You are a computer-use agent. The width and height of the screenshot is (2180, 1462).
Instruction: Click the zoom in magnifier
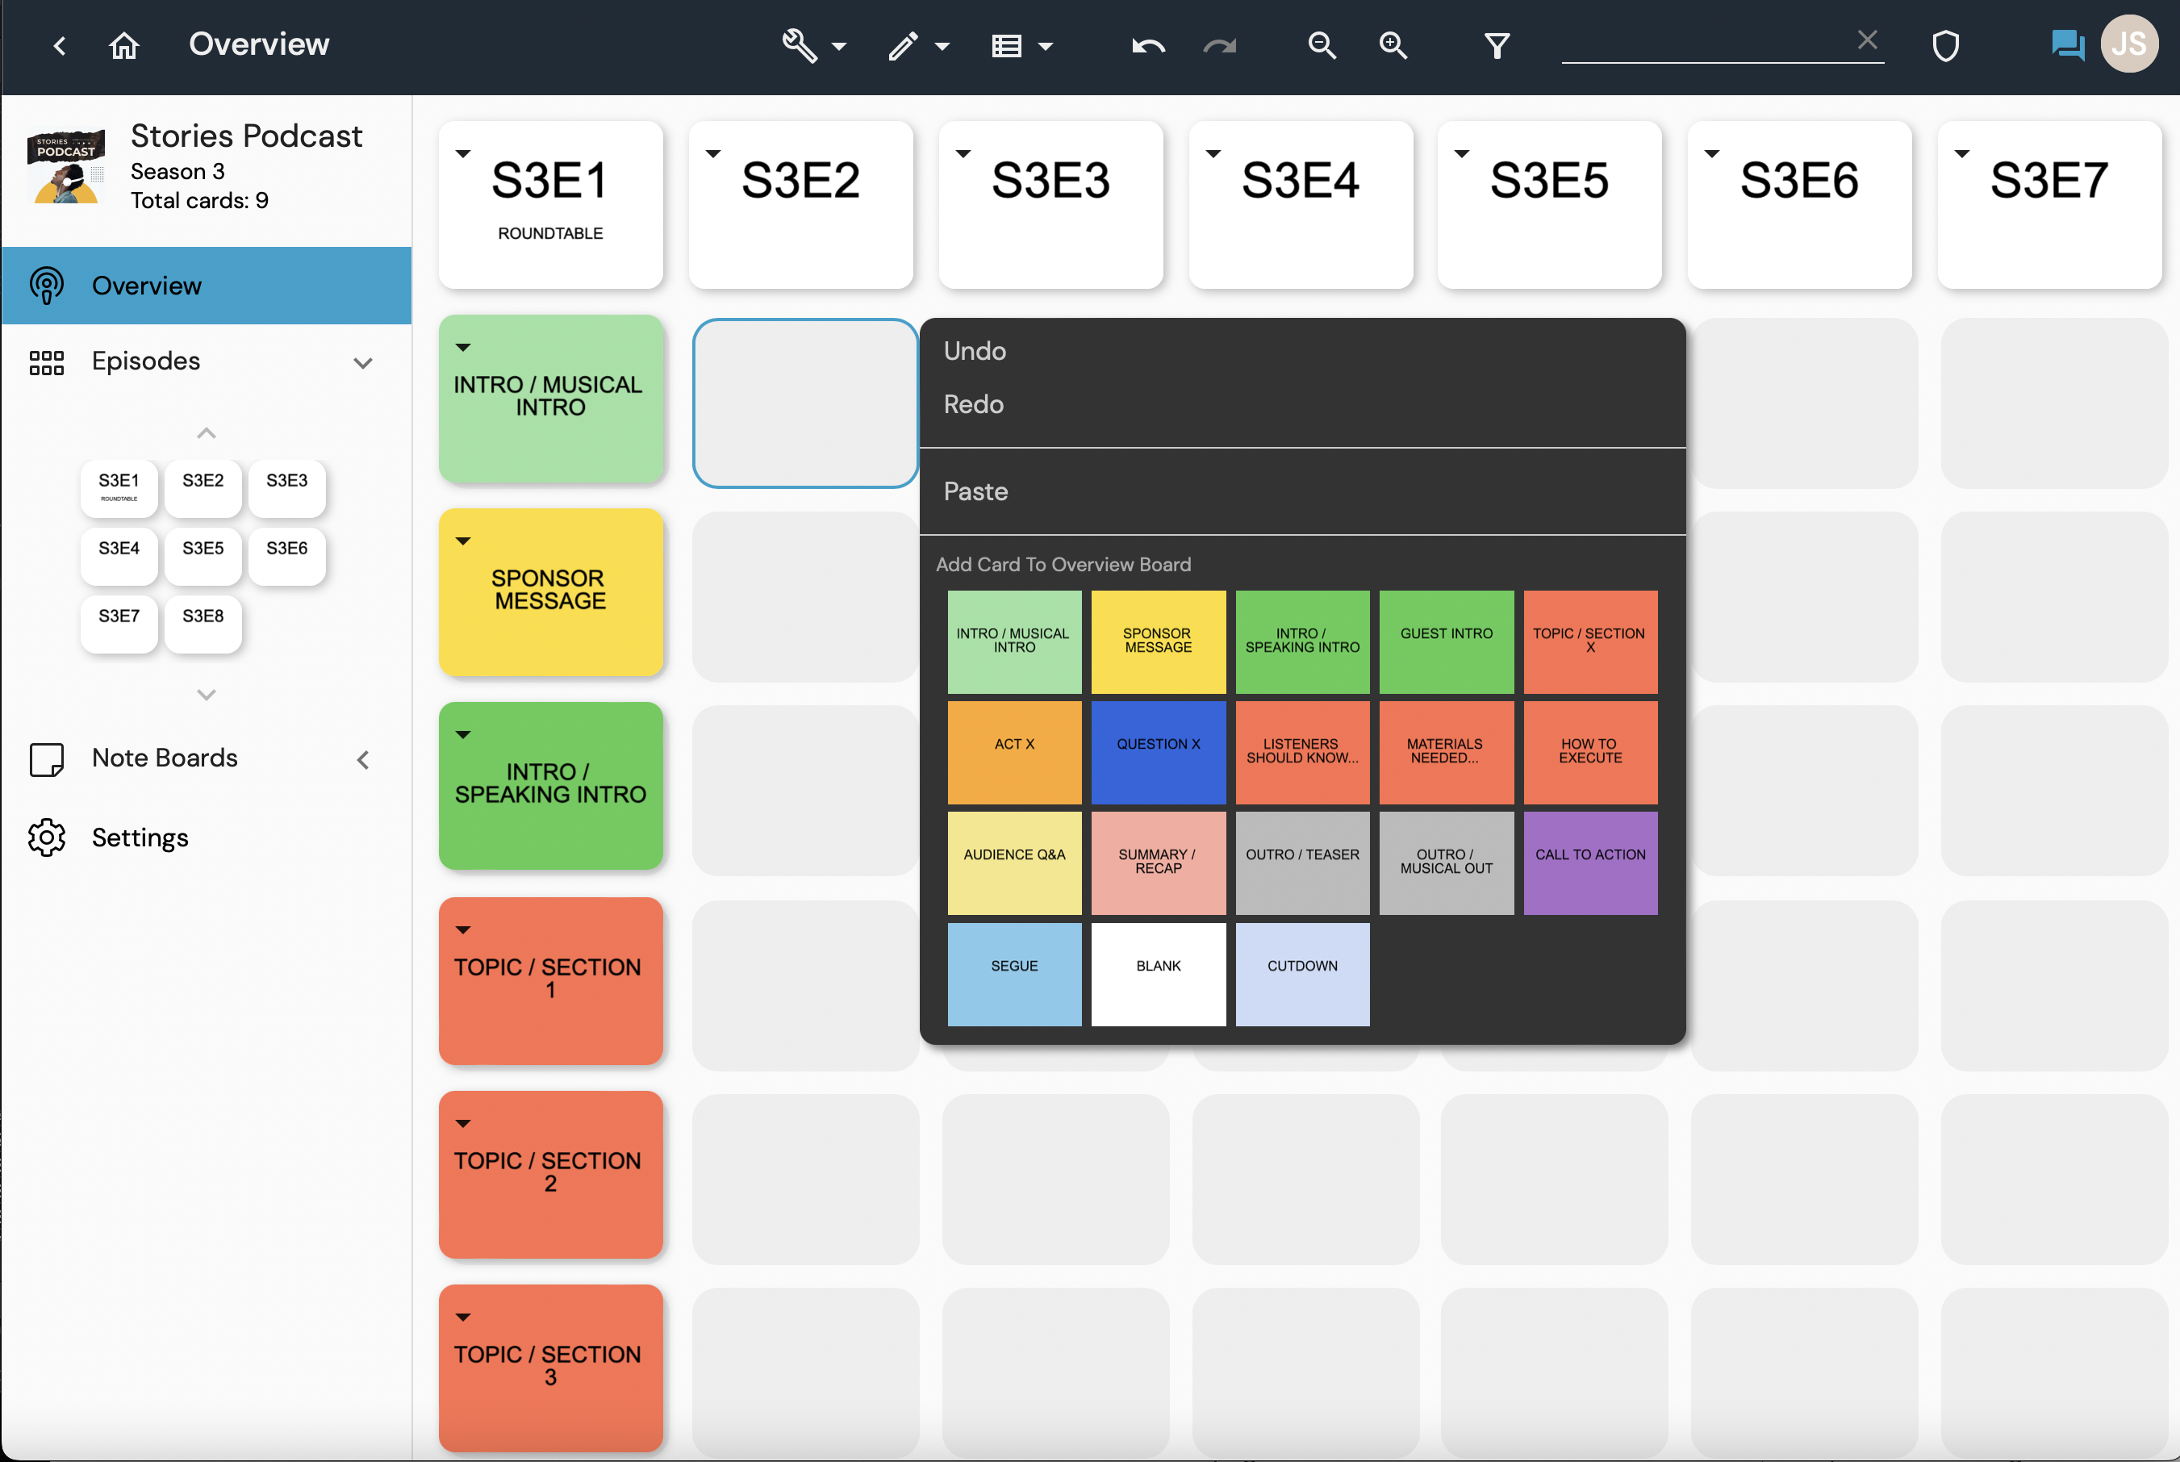(1393, 44)
